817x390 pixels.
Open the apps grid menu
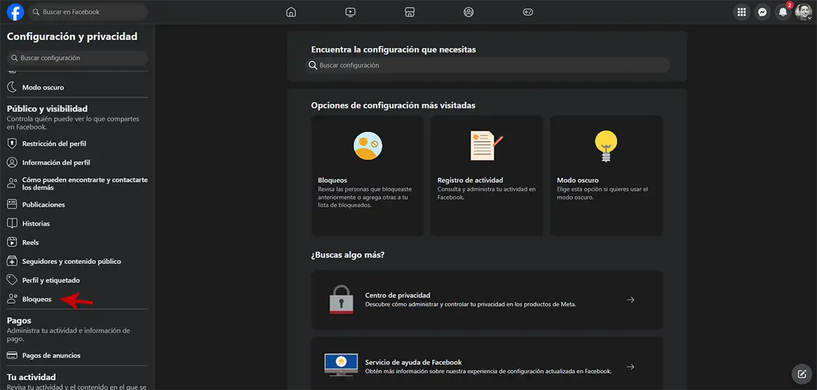(x=742, y=12)
